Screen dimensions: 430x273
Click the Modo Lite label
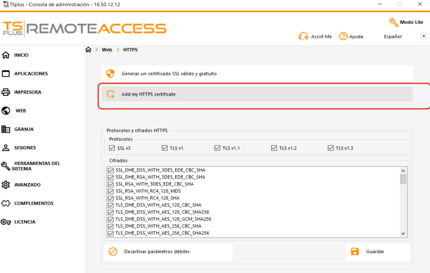(x=411, y=22)
